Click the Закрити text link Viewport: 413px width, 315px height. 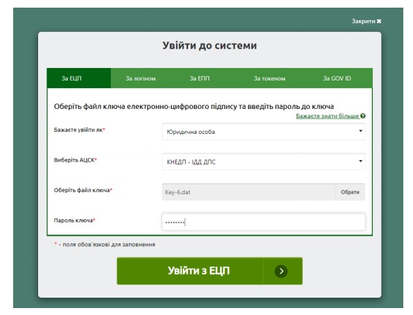pos(363,21)
